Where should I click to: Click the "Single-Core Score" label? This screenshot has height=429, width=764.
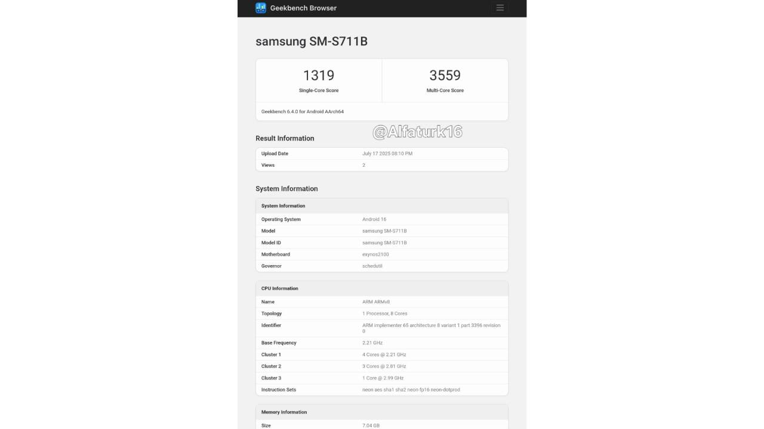[319, 91]
